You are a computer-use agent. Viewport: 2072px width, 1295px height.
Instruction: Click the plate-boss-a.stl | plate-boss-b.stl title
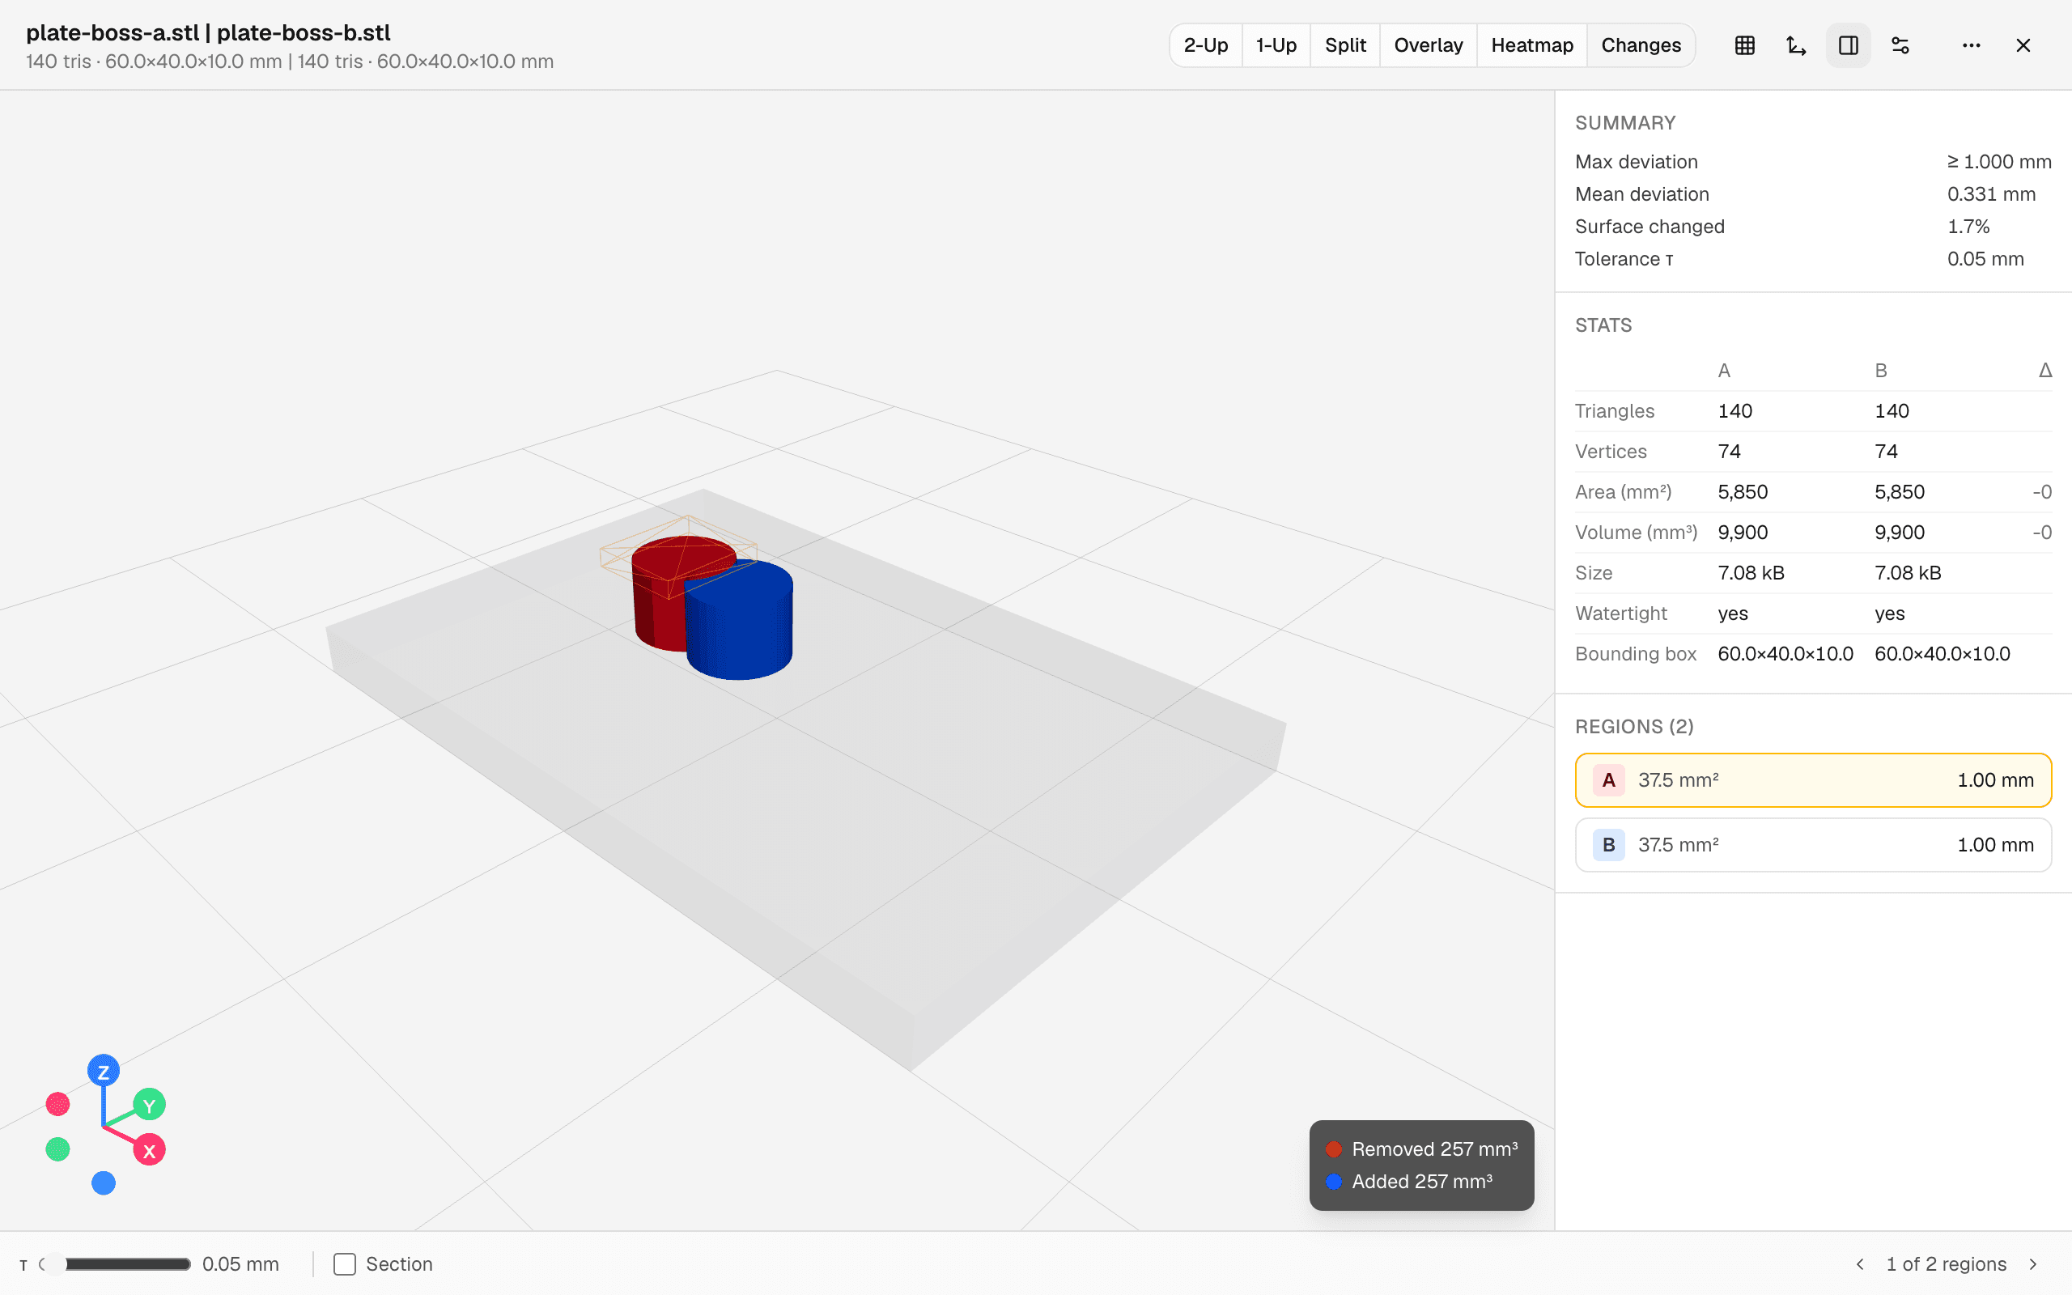click(208, 32)
